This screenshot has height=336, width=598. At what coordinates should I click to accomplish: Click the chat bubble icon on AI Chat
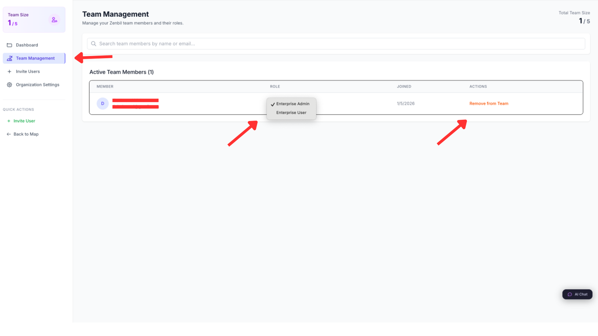click(569, 294)
